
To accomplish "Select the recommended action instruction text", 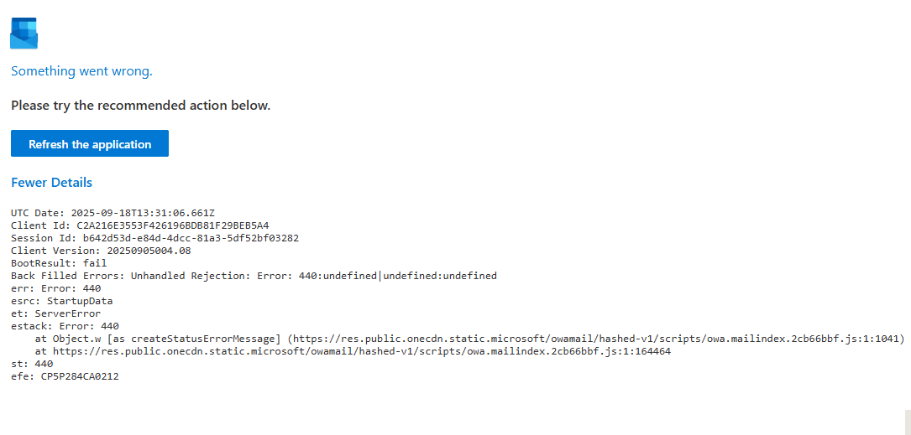I will tap(140, 106).
